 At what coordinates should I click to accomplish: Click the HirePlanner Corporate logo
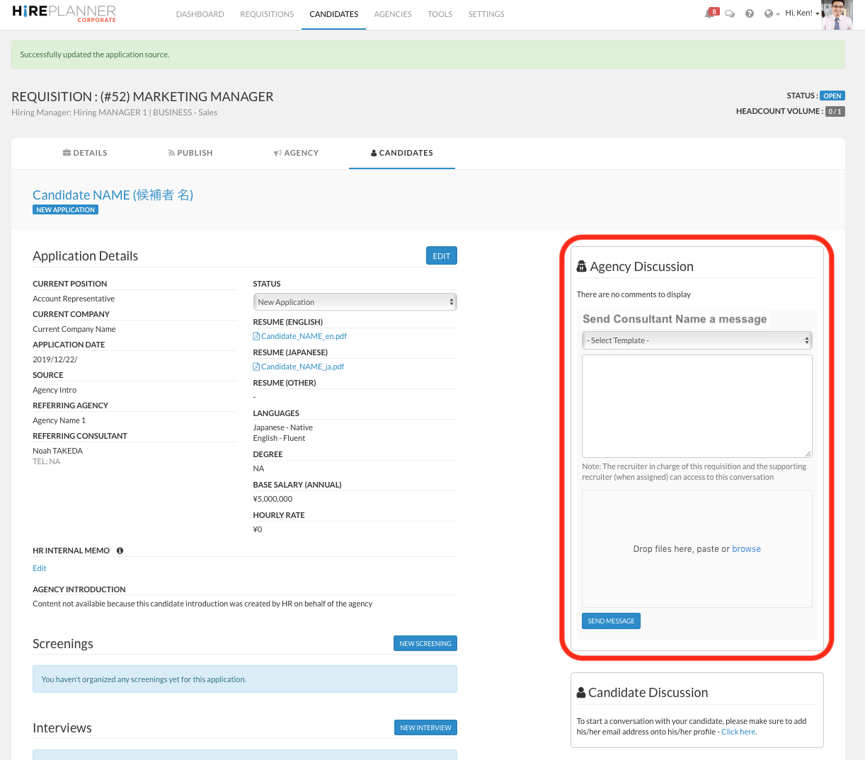(x=64, y=13)
